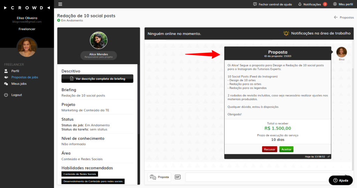The height and width of the screenshot is (188, 357).
Task: Click Notificações na área de trabalho
Action: pyautogui.click(x=317, y=33)
